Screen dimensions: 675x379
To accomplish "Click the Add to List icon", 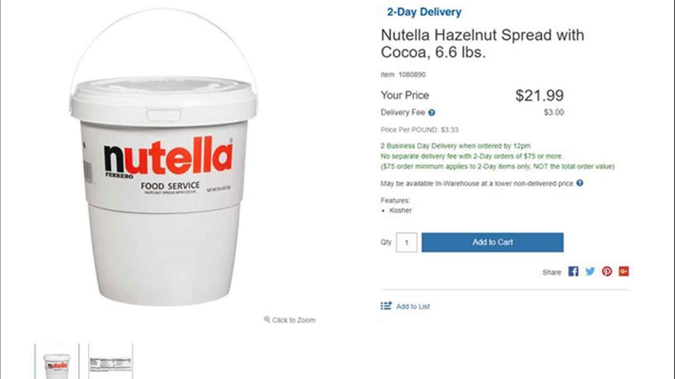I will [x=386, y=306].
